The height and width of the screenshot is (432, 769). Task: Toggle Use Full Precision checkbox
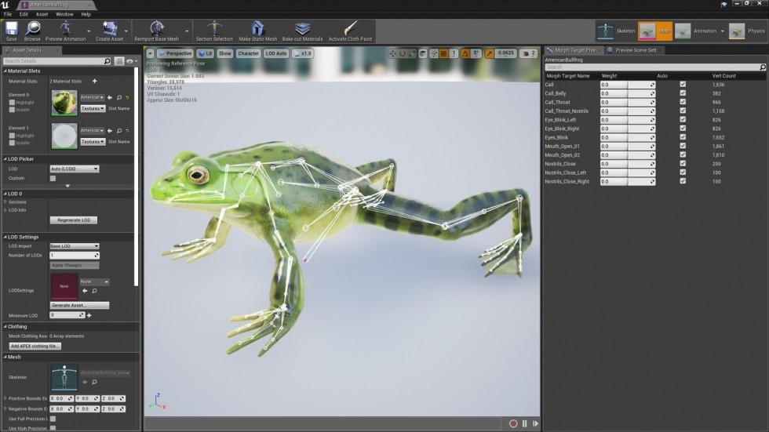[53, 419]
